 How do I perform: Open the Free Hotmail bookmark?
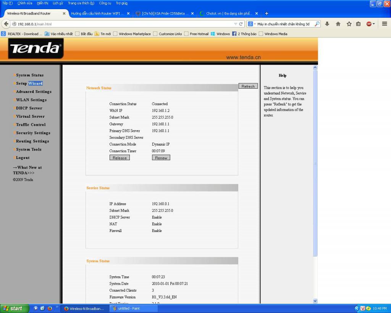point(196,34)
